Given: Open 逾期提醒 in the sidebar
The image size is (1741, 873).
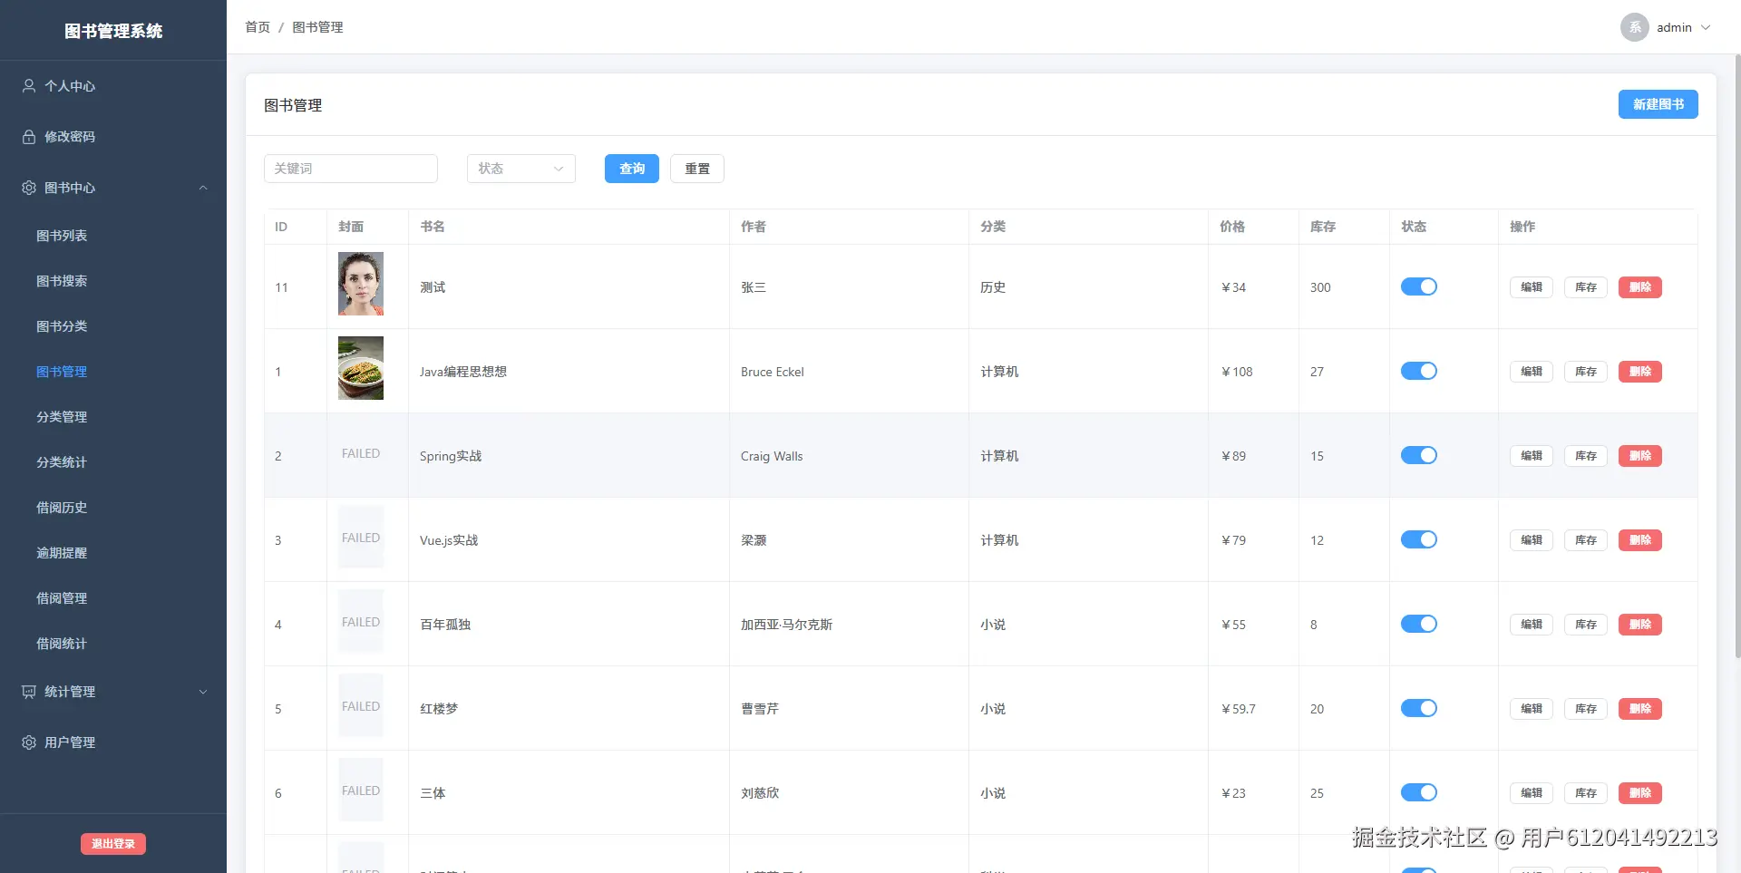Looking at the screenshot, I should coord(62,553).
